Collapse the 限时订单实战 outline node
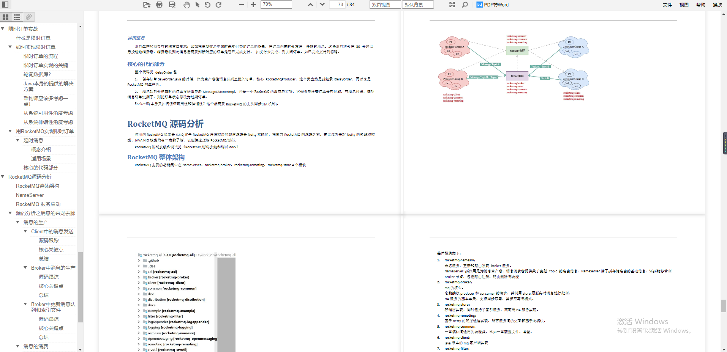The width and height of the screenshot is (727, 352). (x=3, y=29)
